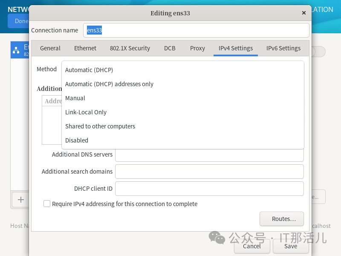Enable Require IPv4 addressing checkbox
The image size is (341, 256).
coord(47,204)
